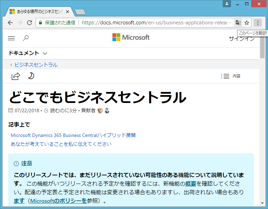
Task: Open あなたが考えていることを私に伝えてください link
Action: (61, 144)
